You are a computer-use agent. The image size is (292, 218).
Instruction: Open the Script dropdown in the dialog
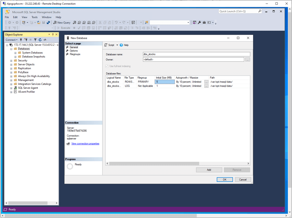click(x=117, y=45)
